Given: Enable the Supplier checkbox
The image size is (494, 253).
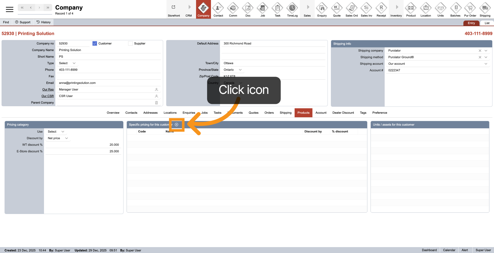Looking at the screenshot, I should 130,44.
